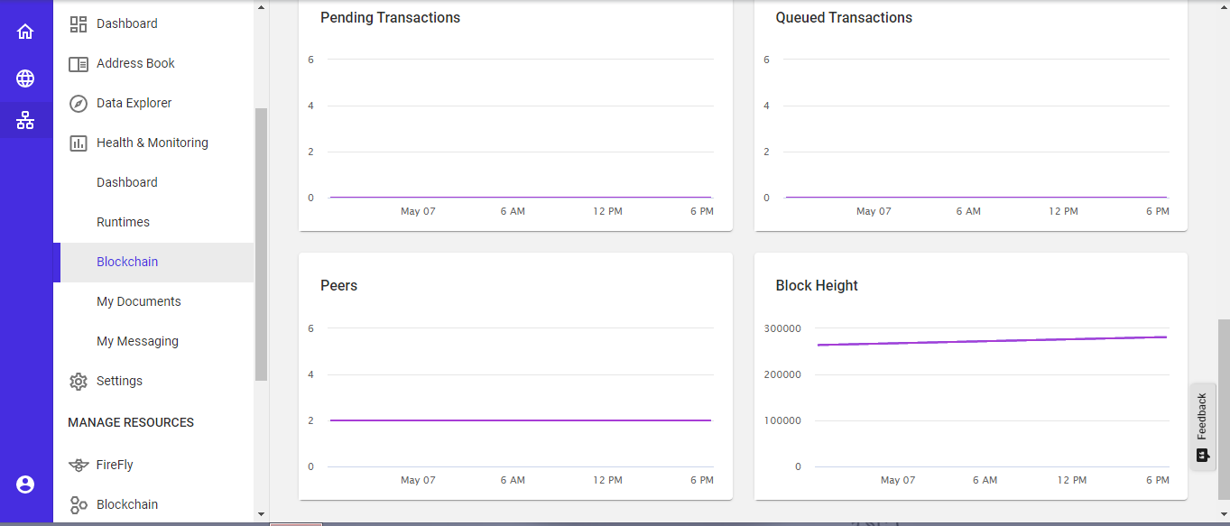Image resolution: width=1230 pixels, height=526 pixels.
Task: Click the MANAGE RESOURCES section heading
Action: pos(131,422)
